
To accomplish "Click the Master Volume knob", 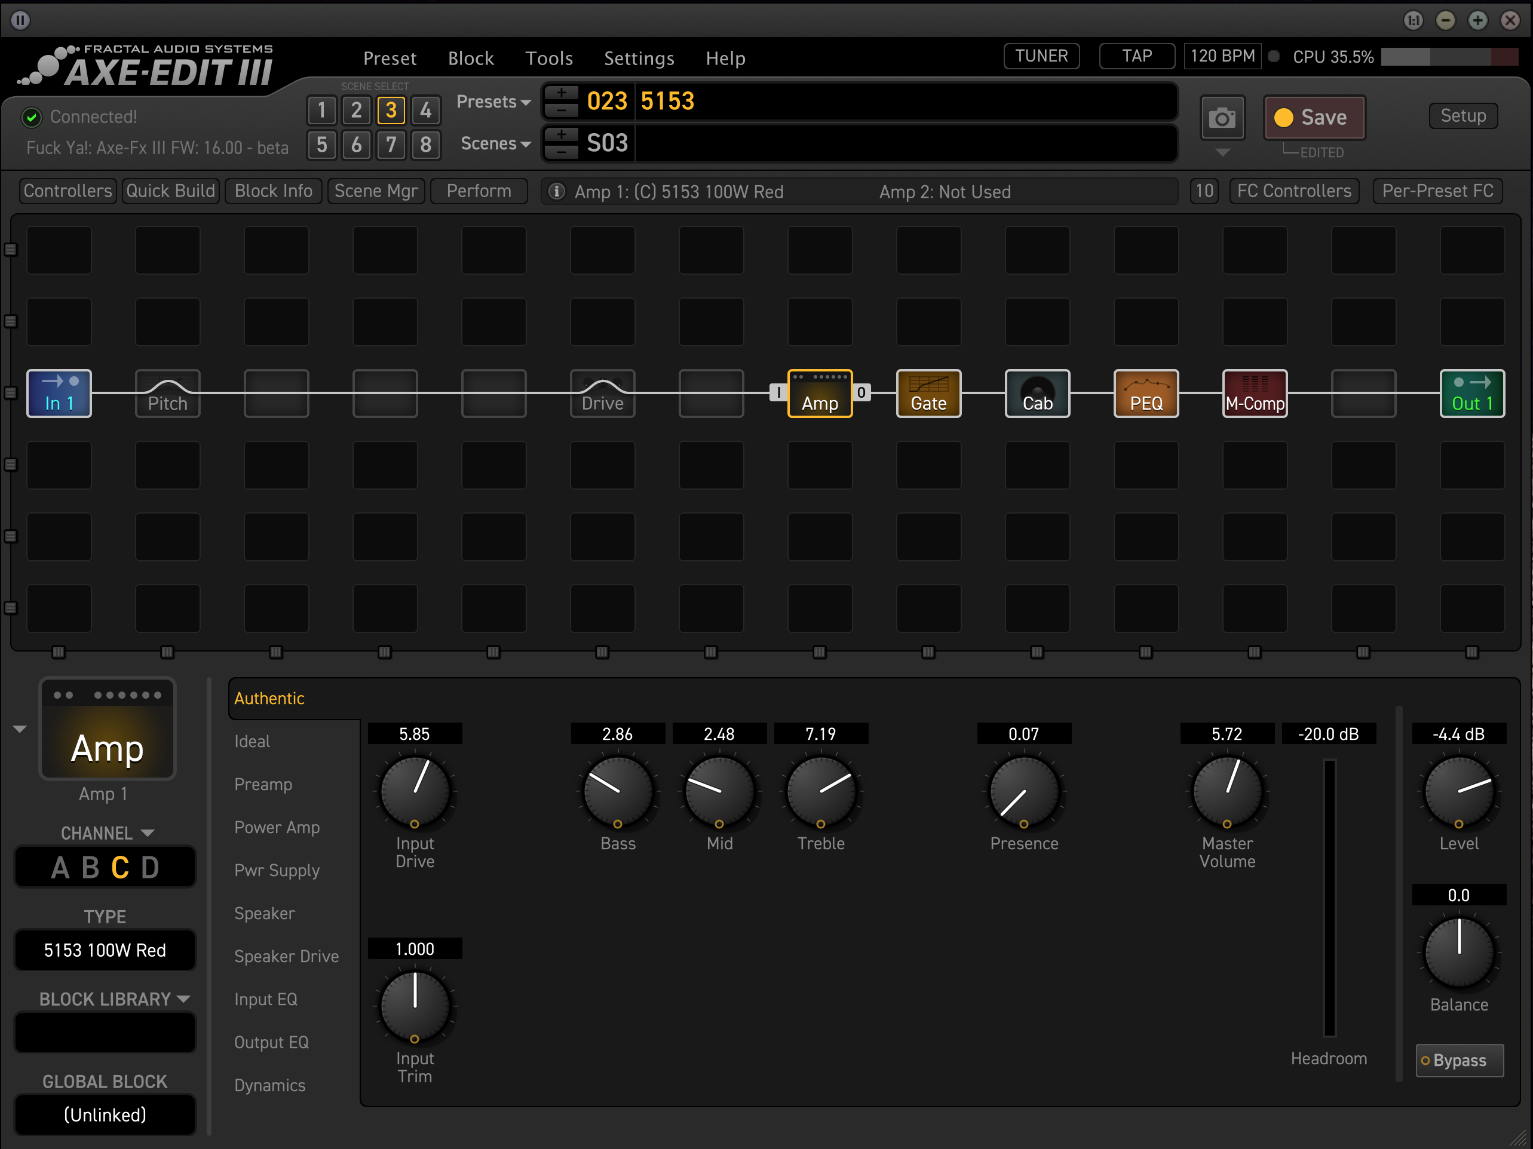I will pyautogui.click(x=1227, y=792).
